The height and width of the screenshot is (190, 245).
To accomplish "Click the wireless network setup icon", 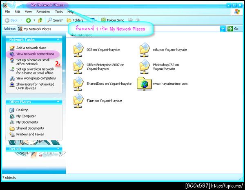I will [12, 69].
